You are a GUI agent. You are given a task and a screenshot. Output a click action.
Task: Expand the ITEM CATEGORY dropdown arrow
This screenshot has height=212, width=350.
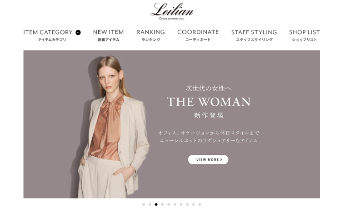(78, 33)
